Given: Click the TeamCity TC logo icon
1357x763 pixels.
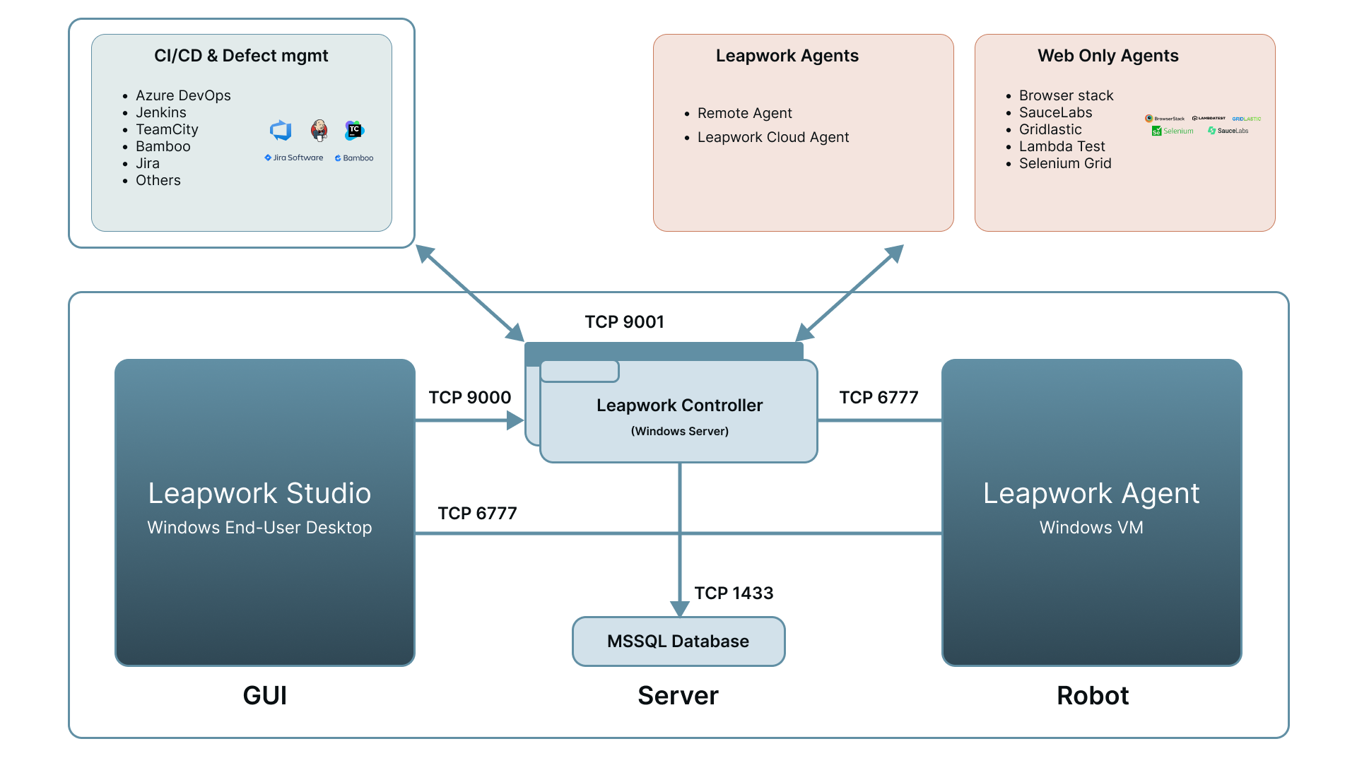Looking at the screenshot, I should click(x=355, y=130).
